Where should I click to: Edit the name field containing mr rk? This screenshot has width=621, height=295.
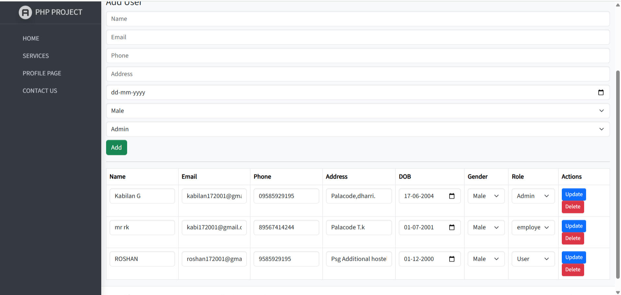142,227
